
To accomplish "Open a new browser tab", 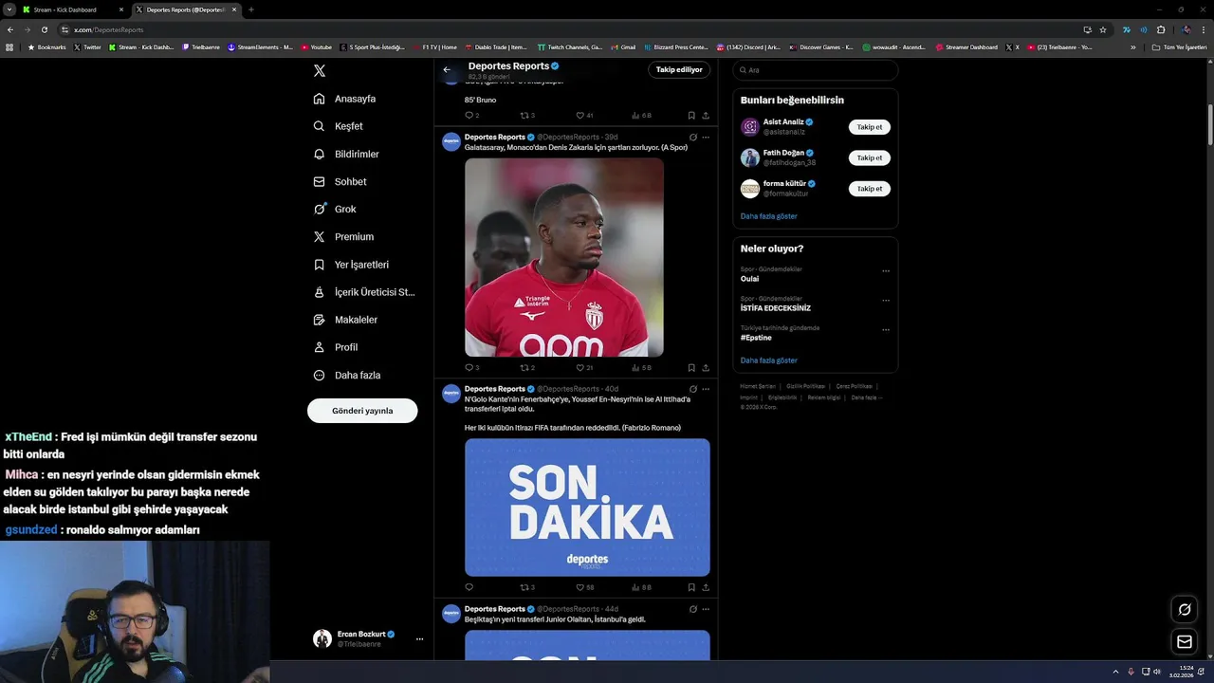I will click(x=250, y=9).
